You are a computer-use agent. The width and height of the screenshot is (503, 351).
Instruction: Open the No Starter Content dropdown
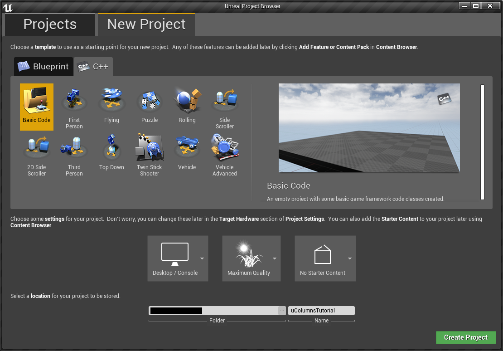coord(325,258)
